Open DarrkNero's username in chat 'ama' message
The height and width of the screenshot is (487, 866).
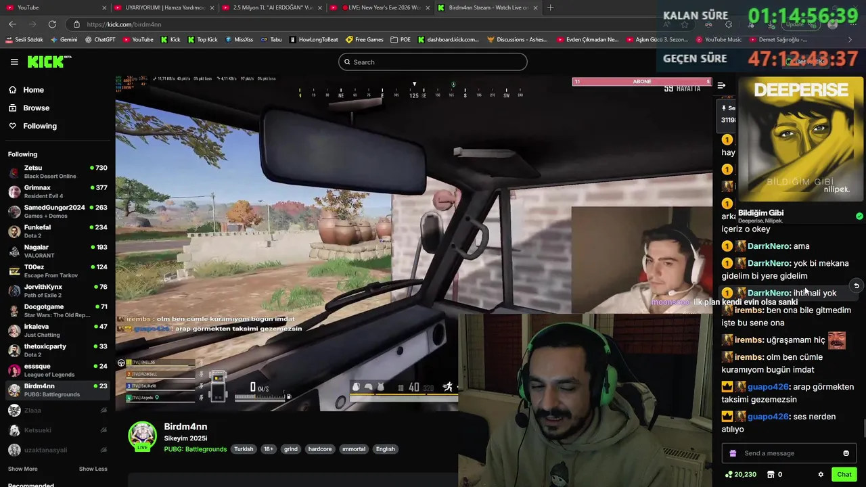(769, 246)
